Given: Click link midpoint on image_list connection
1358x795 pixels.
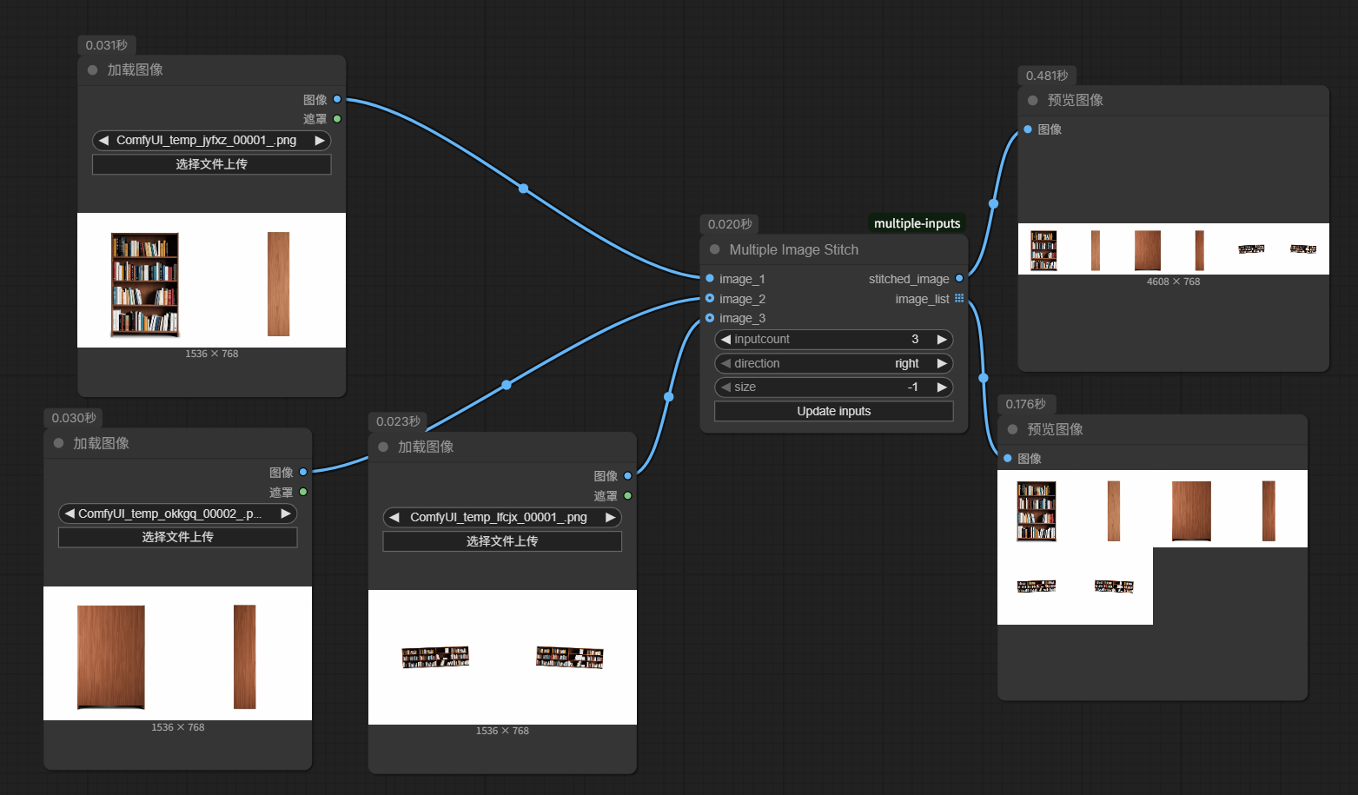Looking at the screenshot, I should pos(984,378).
